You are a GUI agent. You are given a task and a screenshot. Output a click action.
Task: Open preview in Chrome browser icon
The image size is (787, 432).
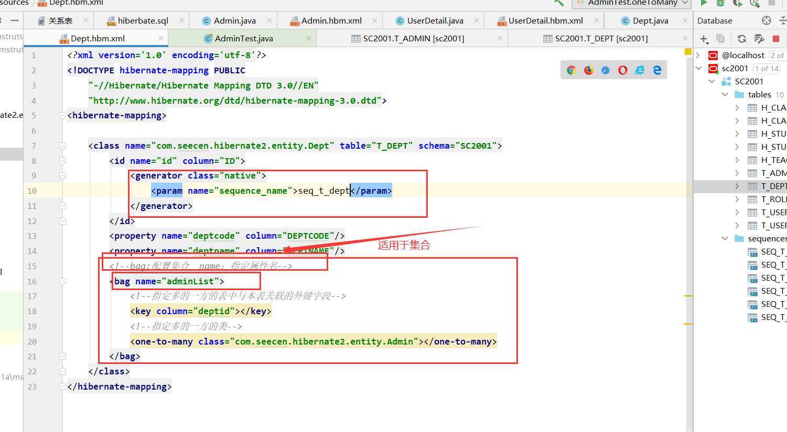572,70
